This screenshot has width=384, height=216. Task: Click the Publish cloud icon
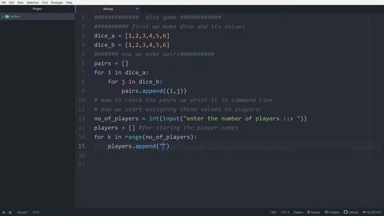326,212
